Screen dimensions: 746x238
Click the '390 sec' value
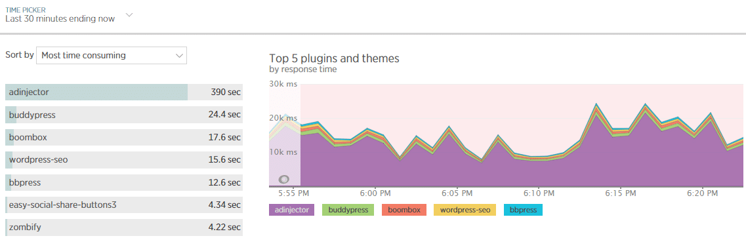coord(226,92)
